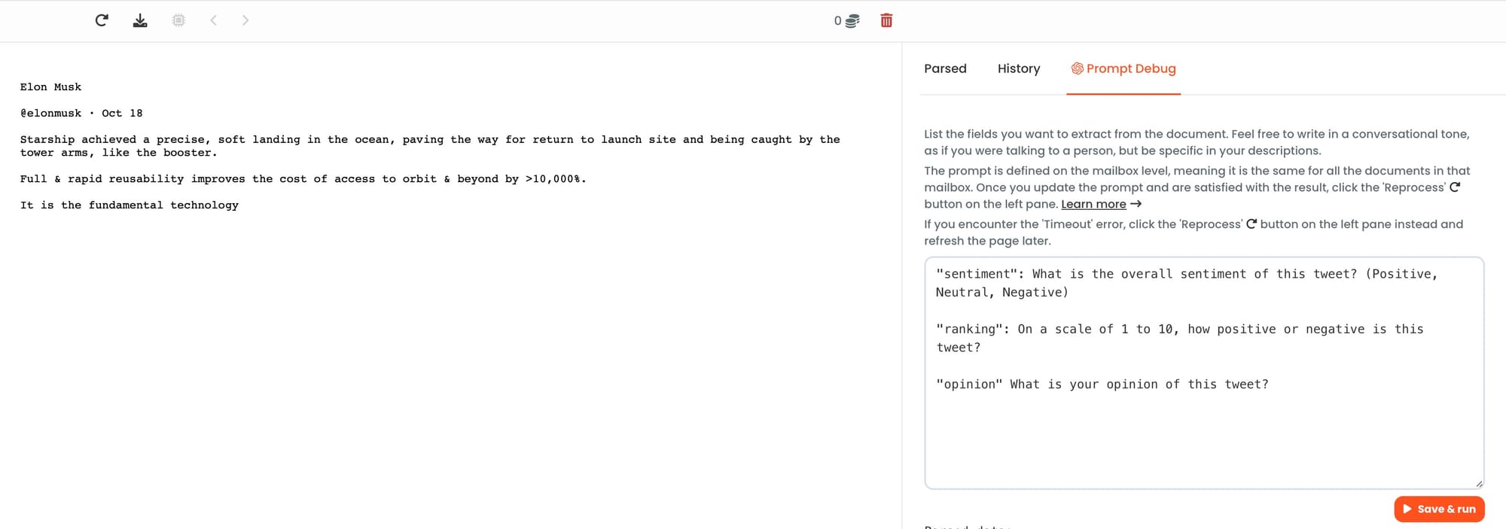
Task: Open the History tab
Action: (1018, 68)
